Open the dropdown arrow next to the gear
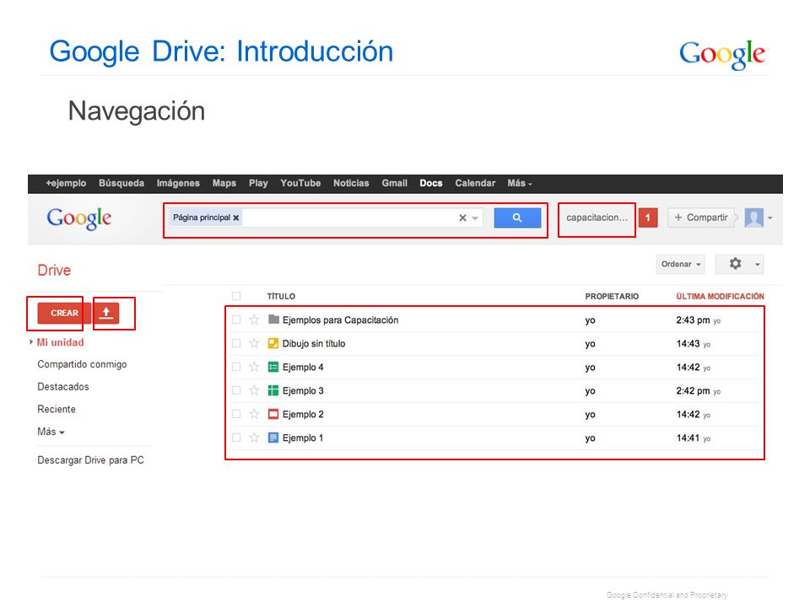810x607 pixels. [758, 264]
